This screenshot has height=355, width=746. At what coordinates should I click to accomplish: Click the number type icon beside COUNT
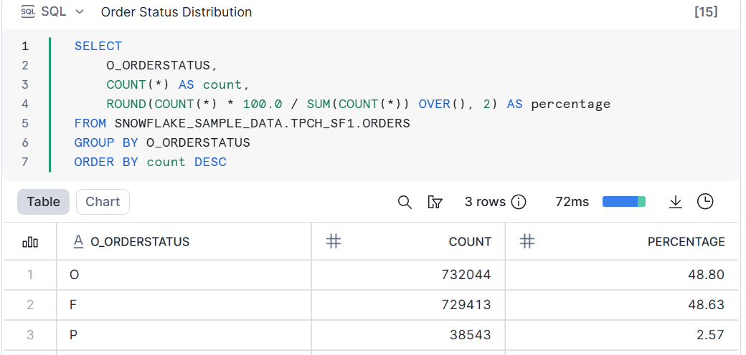[x=333, y=242]
